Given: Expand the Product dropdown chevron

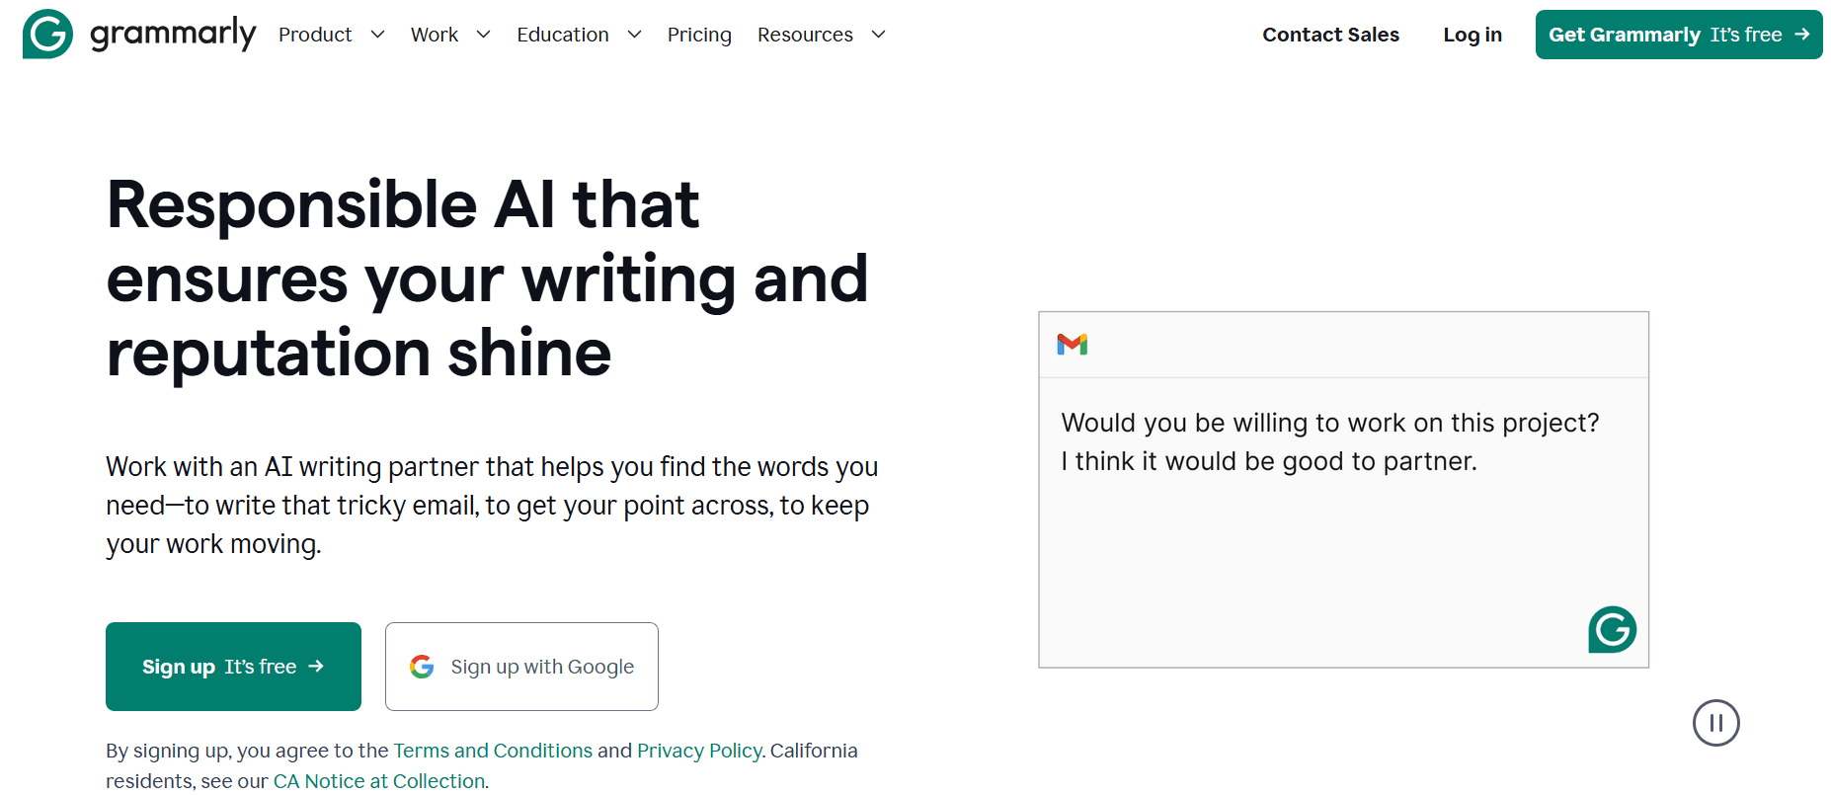Looking at the screenshot, I should point(377,35).
